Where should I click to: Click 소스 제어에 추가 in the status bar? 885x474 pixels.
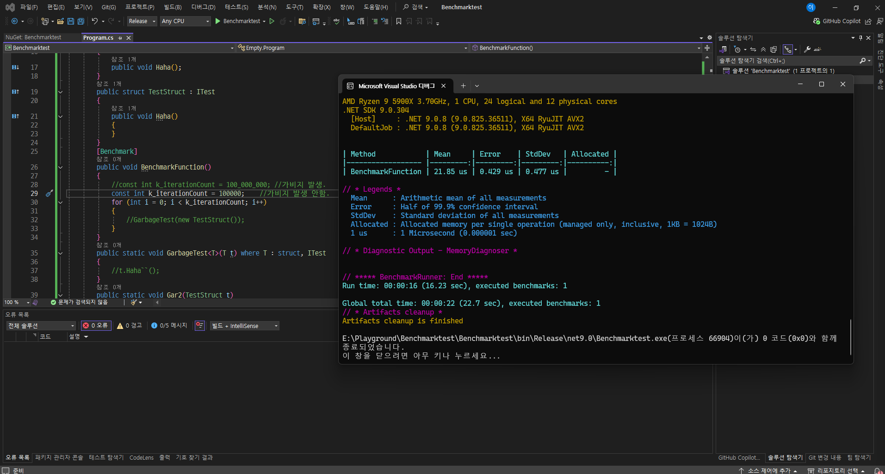tap(768, 470)
